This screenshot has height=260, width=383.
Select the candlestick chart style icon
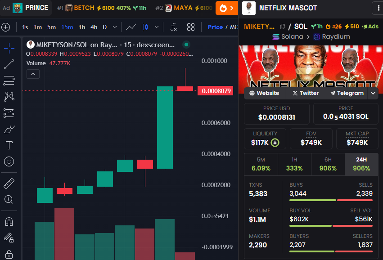coord(144,27)
